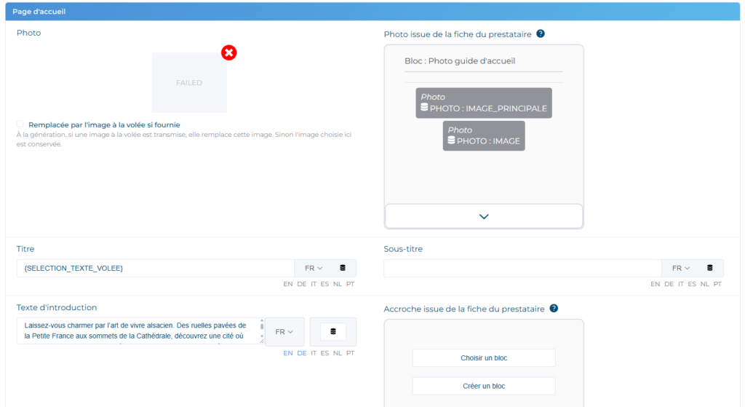The image size is (745, 407).
Task: Open FR language dropdown for Sous-titre
Action: click(680, 268)
